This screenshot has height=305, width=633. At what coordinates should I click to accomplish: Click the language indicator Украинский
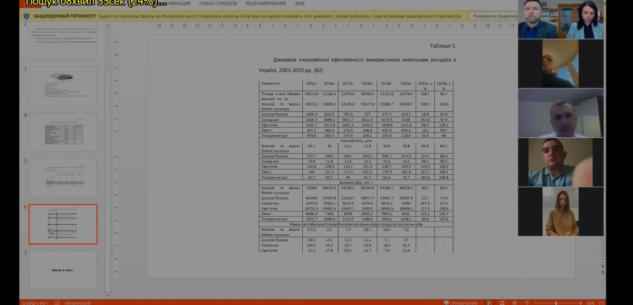tap(77, 303)
